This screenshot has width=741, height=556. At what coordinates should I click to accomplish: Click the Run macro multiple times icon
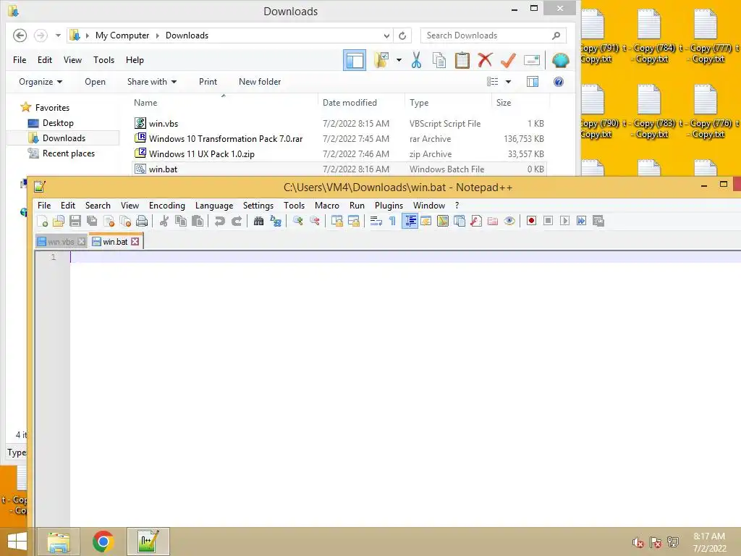coord(581,221)
